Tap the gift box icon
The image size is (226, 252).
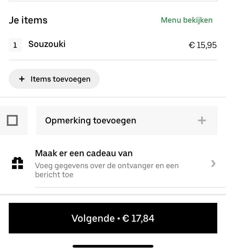coord(17,163)
